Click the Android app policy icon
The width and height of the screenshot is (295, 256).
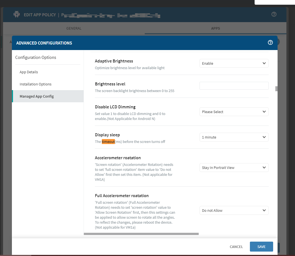(x=17, y=14)
